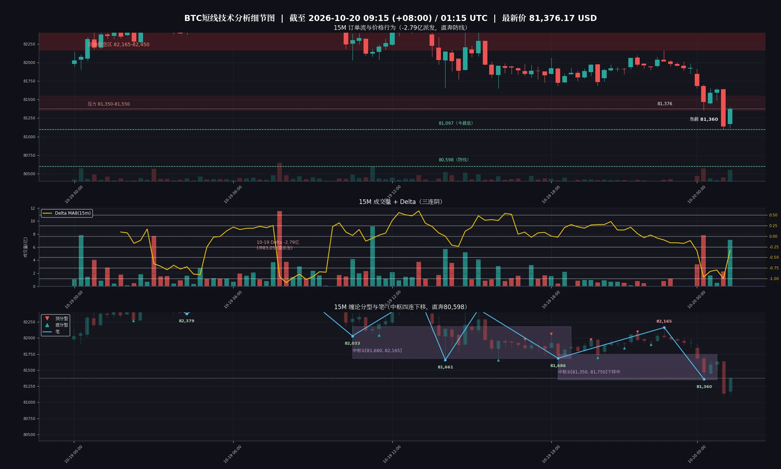This screenshot has height=469, width=781.
Task: Click the red top-fractal triangle legend icon
Action: [47, 318]
